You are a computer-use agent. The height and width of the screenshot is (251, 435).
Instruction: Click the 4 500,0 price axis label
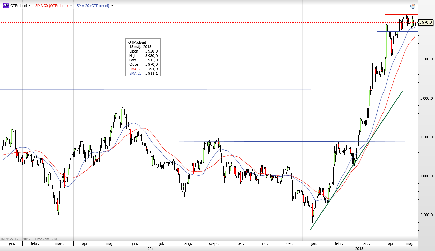tap(426, 137)
